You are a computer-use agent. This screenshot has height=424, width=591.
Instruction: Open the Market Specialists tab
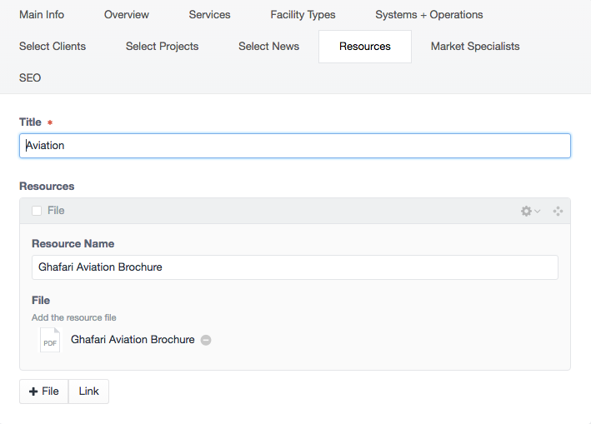475,47
